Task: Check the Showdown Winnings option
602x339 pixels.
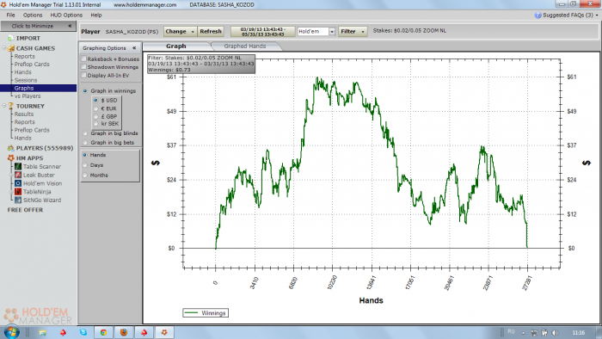Action: 83,67
